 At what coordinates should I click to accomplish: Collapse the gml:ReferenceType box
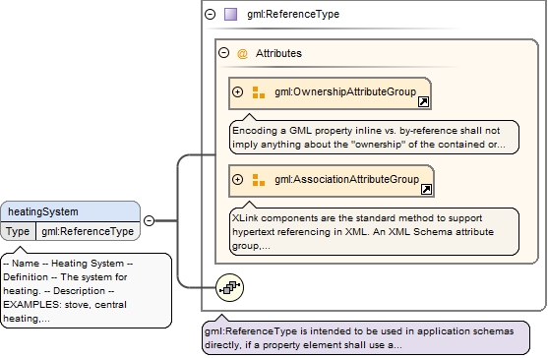coord(210,15)
